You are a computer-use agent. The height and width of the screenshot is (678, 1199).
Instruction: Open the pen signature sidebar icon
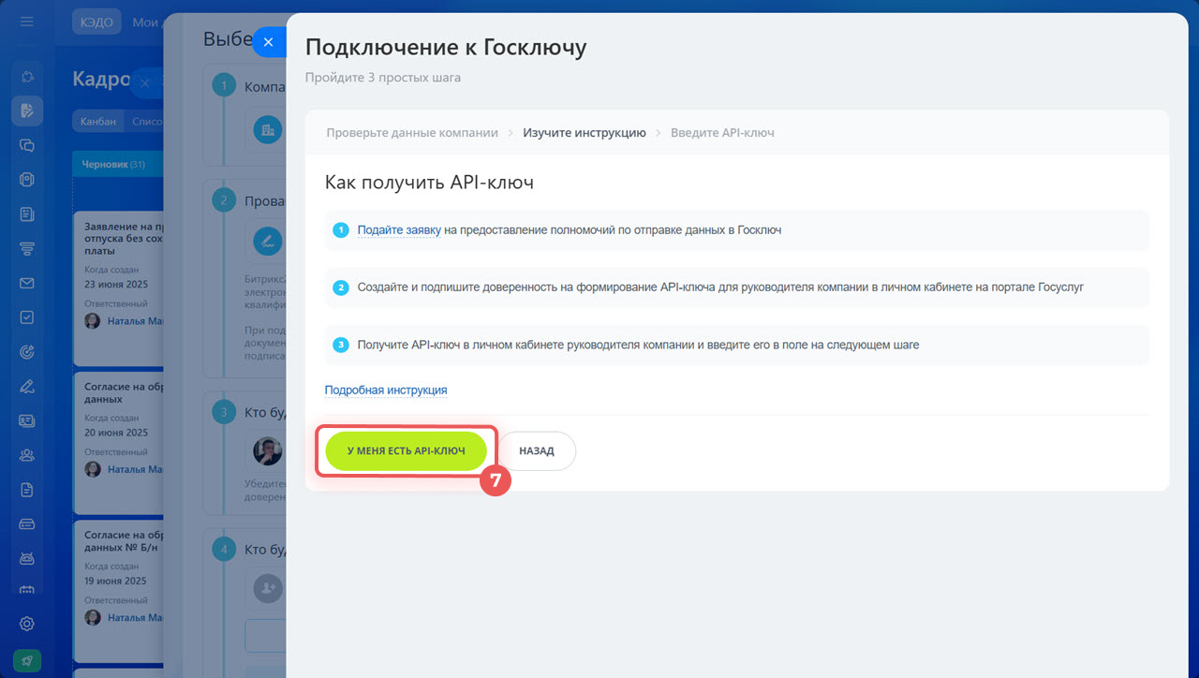pyautogui.click(x=27, y=386)
